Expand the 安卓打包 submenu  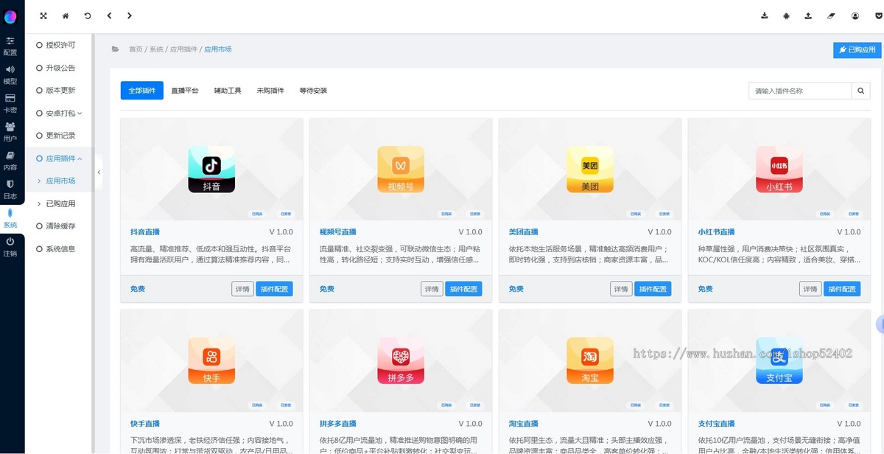coord(59,113)
